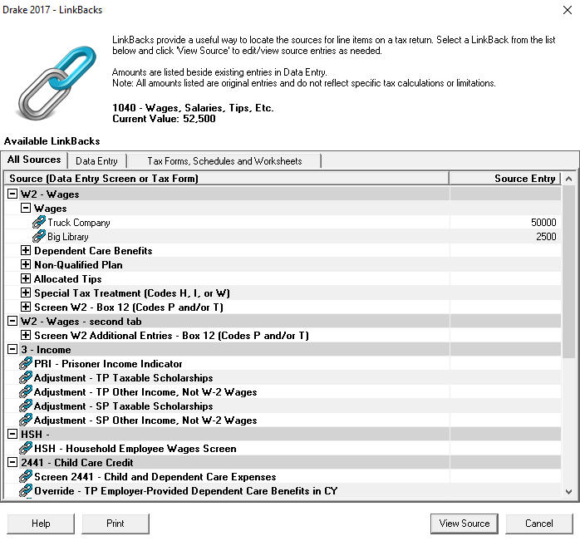The width and height of the screenshot is (580, 541).
Task: Click link icon beside Big Library
Action: tap(39, 237)
